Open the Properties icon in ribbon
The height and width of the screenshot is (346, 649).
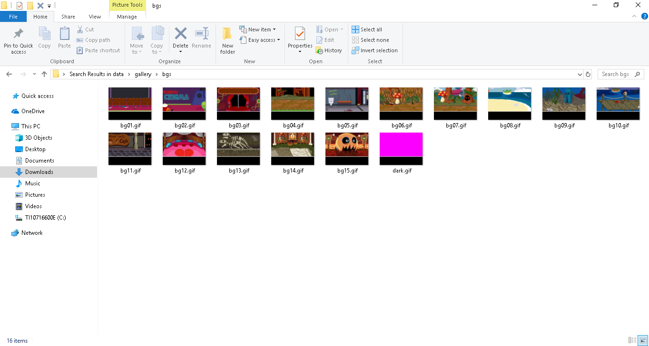[x=300, y=34]
